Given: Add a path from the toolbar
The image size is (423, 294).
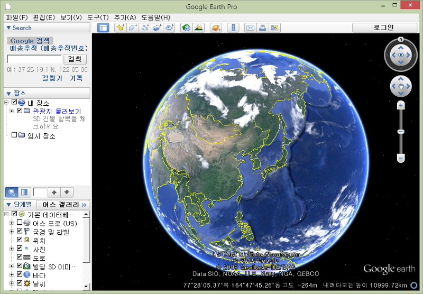Looking at the screenshot, I should point(145,27).
